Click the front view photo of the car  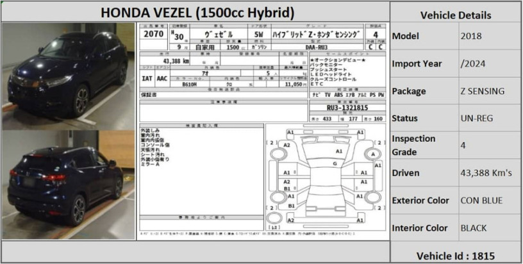click(x=67, y=76)
